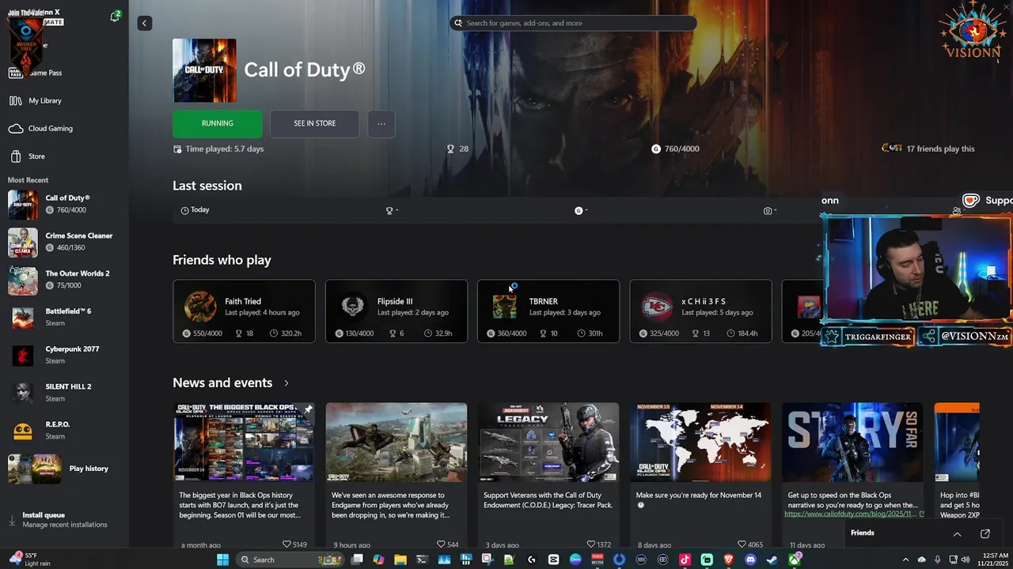Click the heart icon on C.O.D.E. Legacy post
The height and width of the screenshot is (569, 1013).
tap(590, 545)
